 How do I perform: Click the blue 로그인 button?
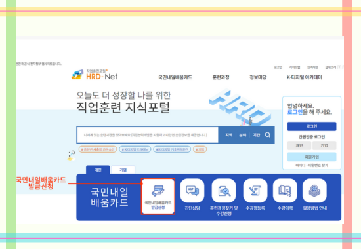(x=312, y=126)
